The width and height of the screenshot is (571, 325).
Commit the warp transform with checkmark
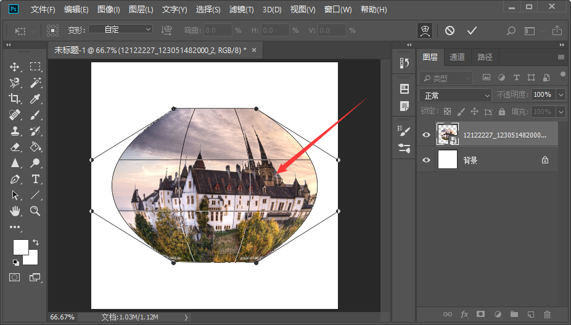472,31
